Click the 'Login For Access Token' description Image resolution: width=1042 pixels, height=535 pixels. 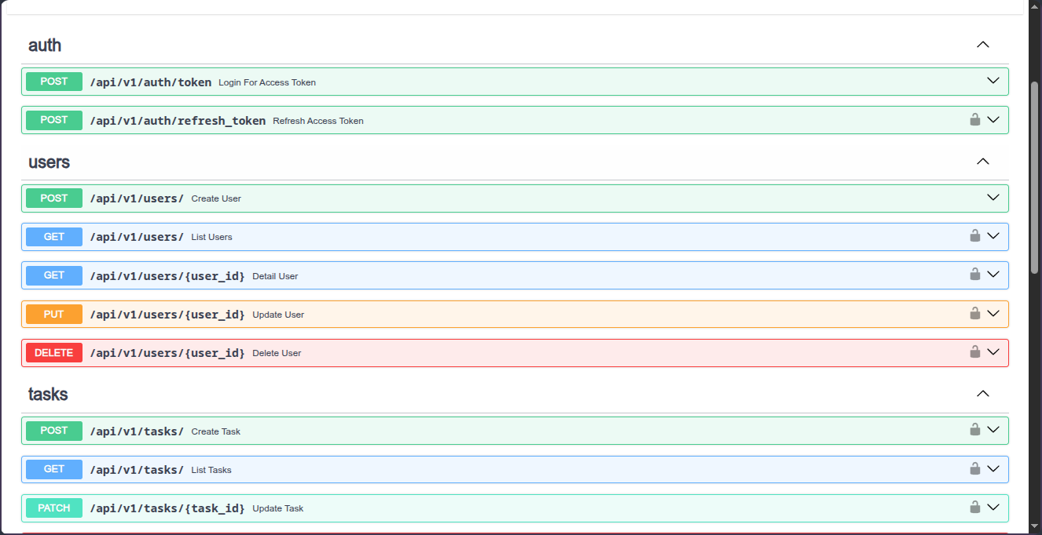[267, 82]
